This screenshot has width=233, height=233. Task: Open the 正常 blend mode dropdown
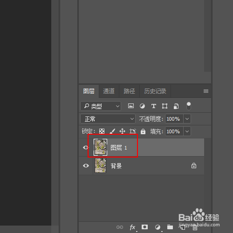click(108, 119)
